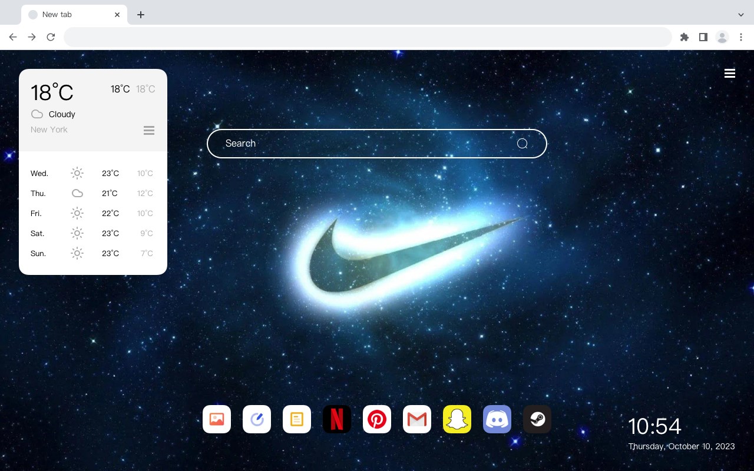Open the Chrome three-dot menu
The height and width of the screenshot is (471, 754).
pyautogui.click(x=741, y=37)
